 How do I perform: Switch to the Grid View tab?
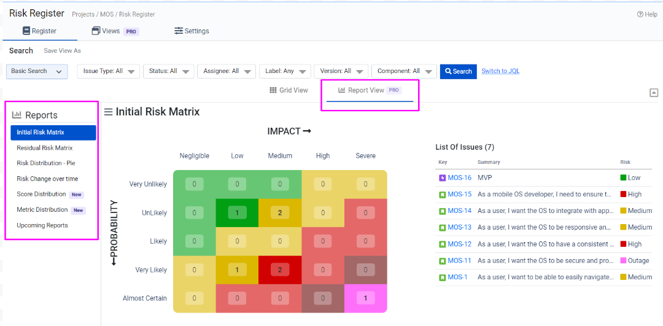(x=289, y=90)
